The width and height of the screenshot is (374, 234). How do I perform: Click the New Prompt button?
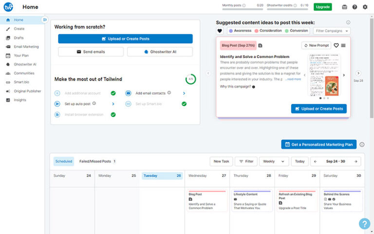click(316, 45)
